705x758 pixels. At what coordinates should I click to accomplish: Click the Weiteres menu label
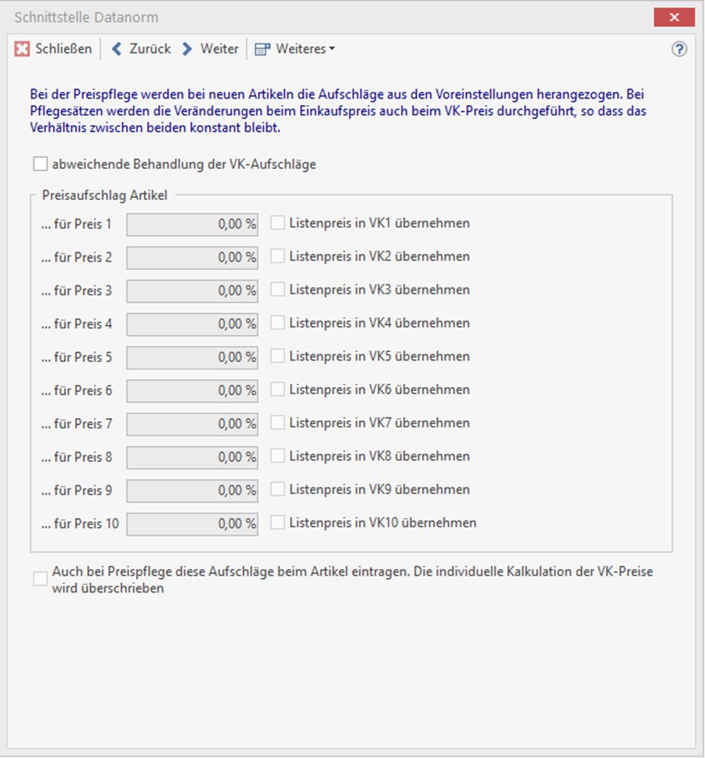[x=300, y=49]
